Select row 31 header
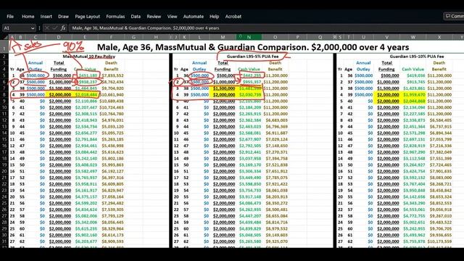This screenshot has width=464, height=261. click(4, 241)
